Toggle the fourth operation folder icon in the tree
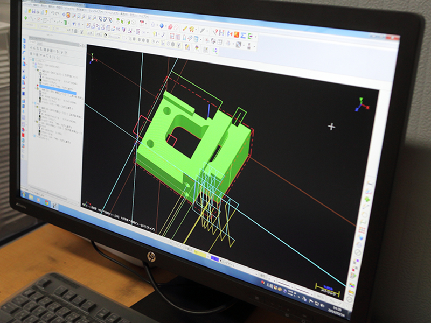Screen dimensions: 431x323 pos(37,122)
